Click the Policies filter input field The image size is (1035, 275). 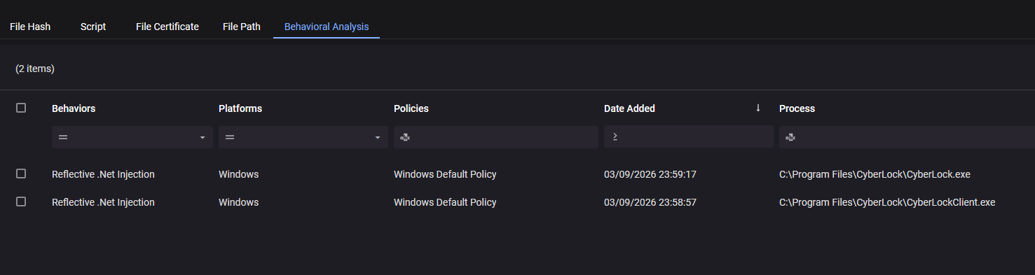[496, 137]
